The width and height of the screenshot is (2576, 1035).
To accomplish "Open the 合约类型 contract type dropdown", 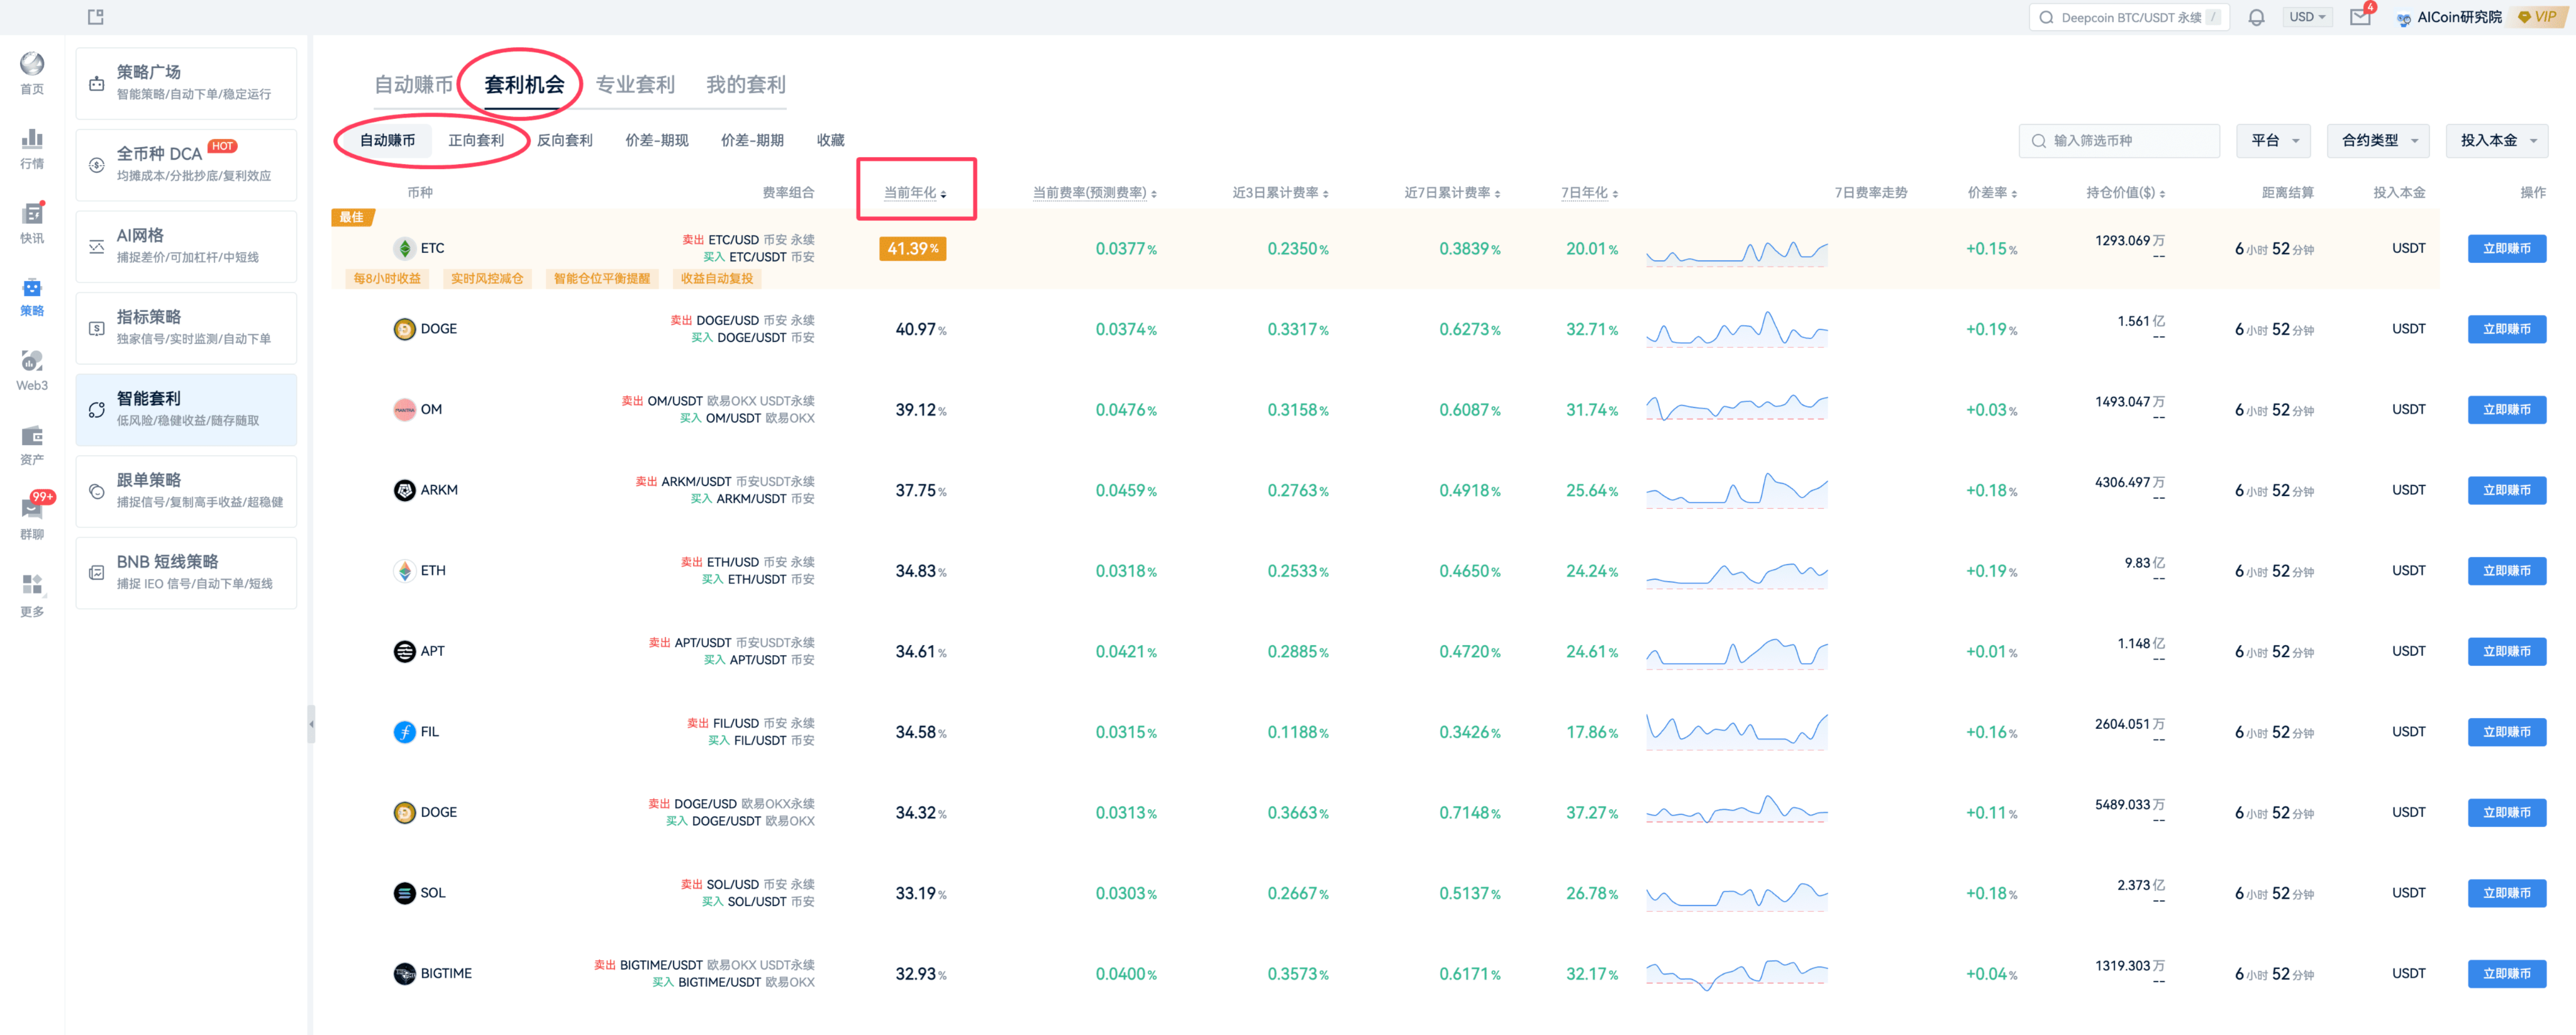I will coord(2379,140).
